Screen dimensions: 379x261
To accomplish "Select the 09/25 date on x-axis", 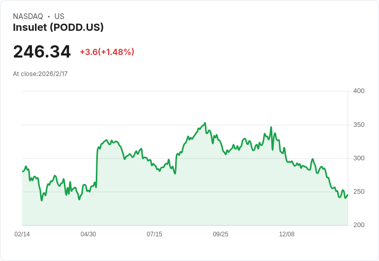I will point(220,234).
